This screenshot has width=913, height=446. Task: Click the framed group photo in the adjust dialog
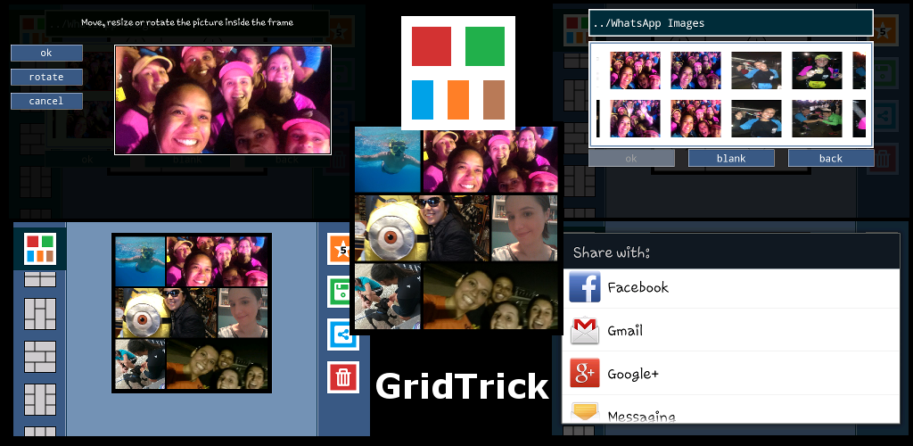tap(223, 100)
